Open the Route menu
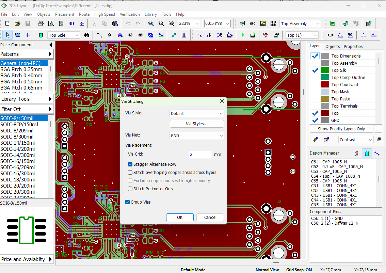 click(84, 14)
